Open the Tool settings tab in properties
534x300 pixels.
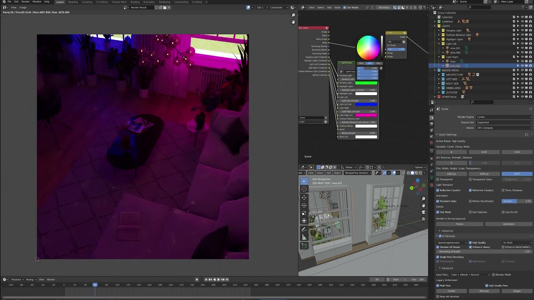[431, 110]
